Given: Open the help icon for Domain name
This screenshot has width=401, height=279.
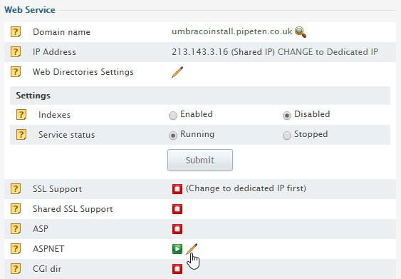Looking at the screenshot, I should coord(16,32).
